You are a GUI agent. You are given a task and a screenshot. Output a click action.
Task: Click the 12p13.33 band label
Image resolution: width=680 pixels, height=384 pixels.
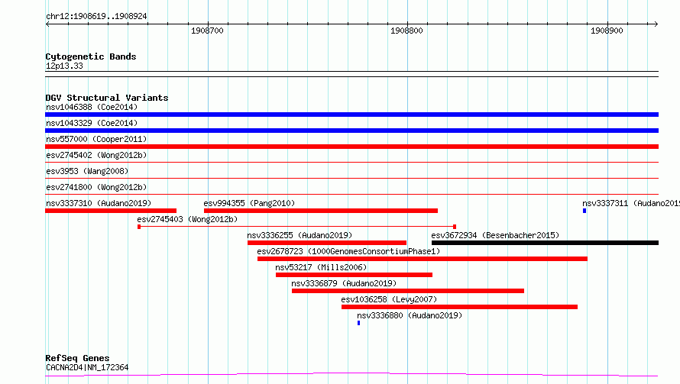(64, 66)
